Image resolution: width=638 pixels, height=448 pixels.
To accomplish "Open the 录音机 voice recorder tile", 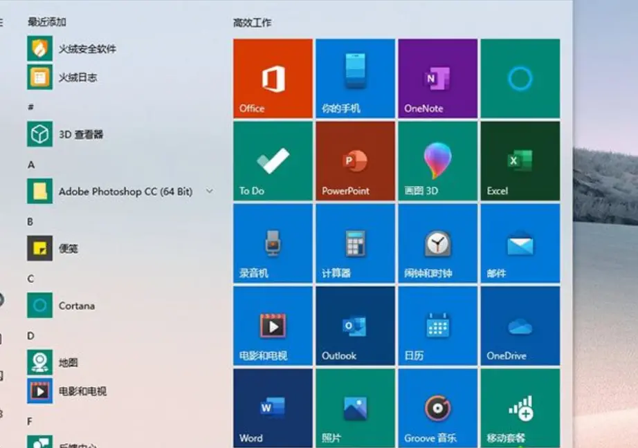I will [273, 243].
